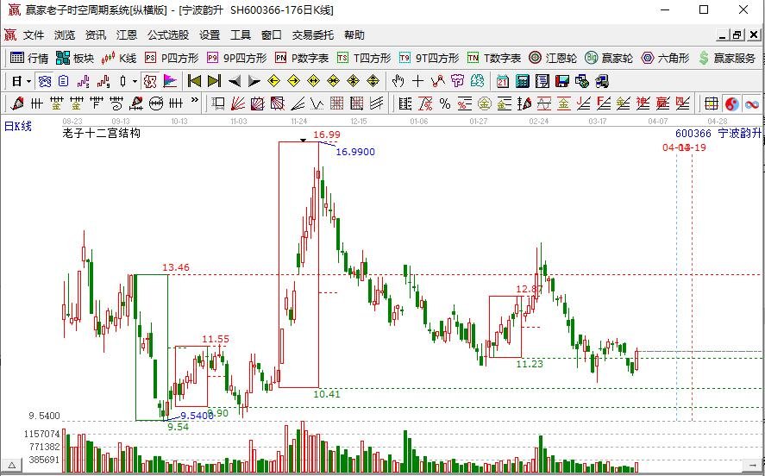Select the Gann fan lines tool
The image size is (765, 476).
click(x=237, y=103)
